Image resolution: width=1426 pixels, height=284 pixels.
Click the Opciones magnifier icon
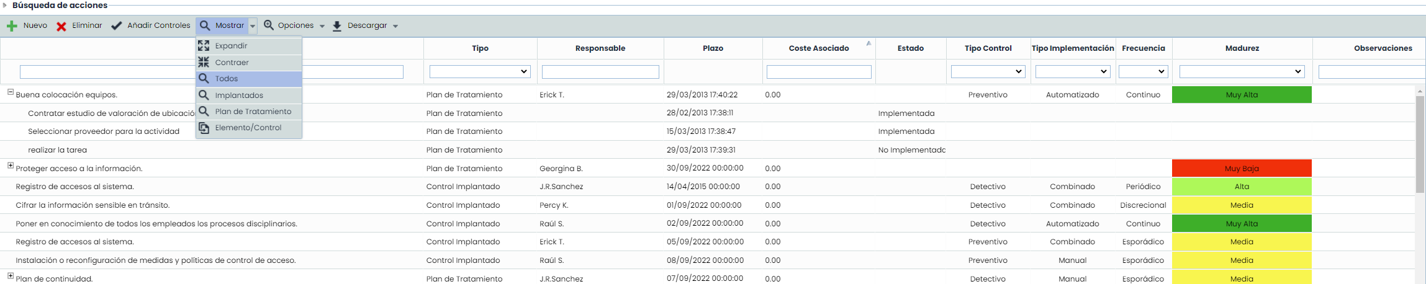(x=269, y=25)
